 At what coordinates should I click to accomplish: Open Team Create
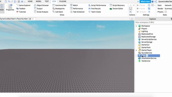[95, 12]
